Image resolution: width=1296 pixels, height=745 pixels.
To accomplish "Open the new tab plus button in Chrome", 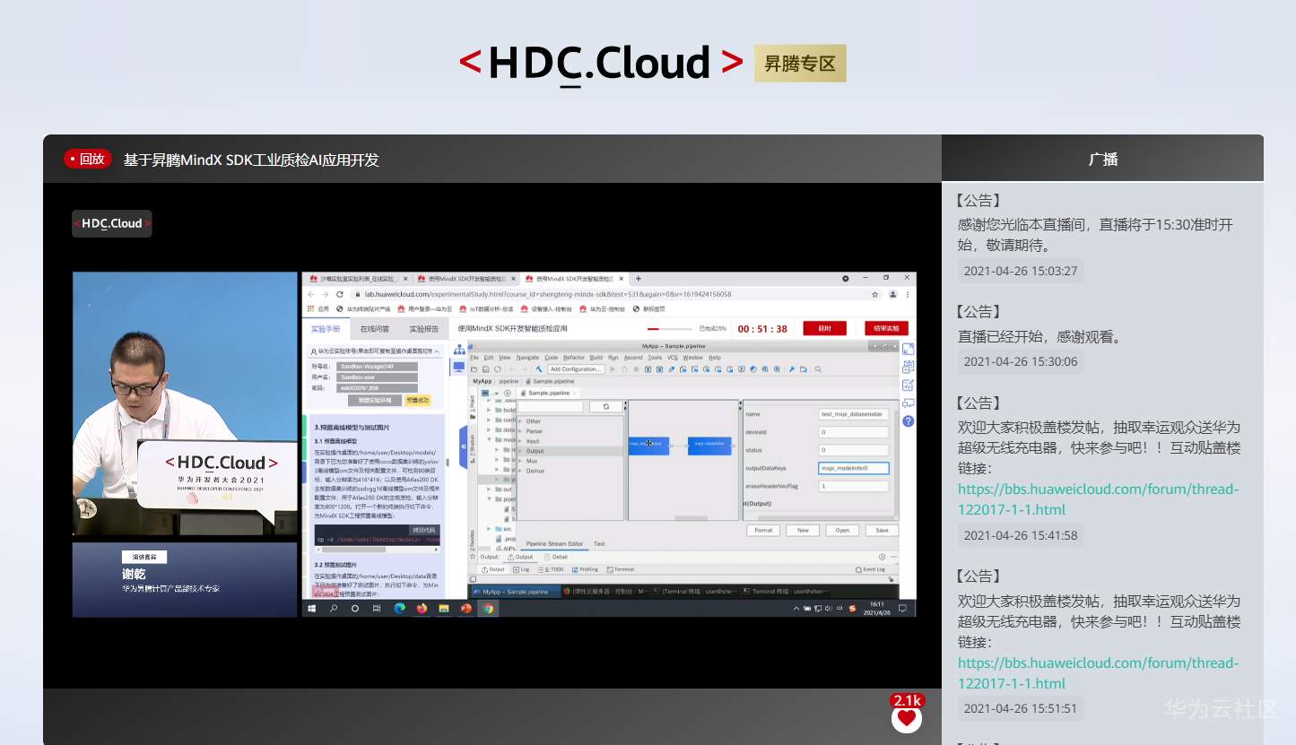I will (x=638, y=279).
